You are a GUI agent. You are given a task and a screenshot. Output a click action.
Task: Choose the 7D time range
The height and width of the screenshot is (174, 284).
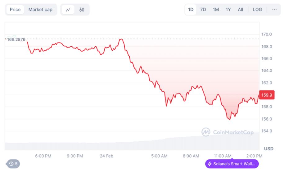point(203,10)
